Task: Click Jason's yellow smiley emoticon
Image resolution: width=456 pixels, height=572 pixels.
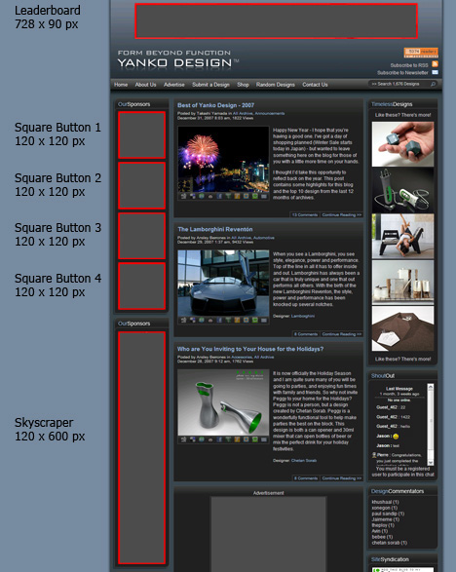Action: [x=396, y=437]
